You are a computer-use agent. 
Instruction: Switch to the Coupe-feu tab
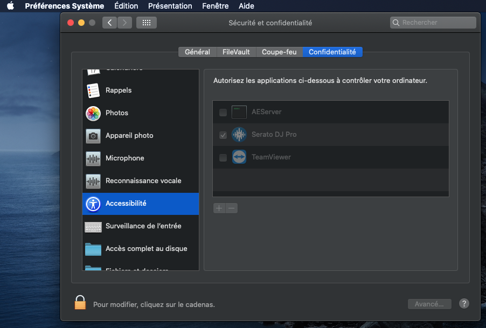pyautogui.click(x=279, y=52)
